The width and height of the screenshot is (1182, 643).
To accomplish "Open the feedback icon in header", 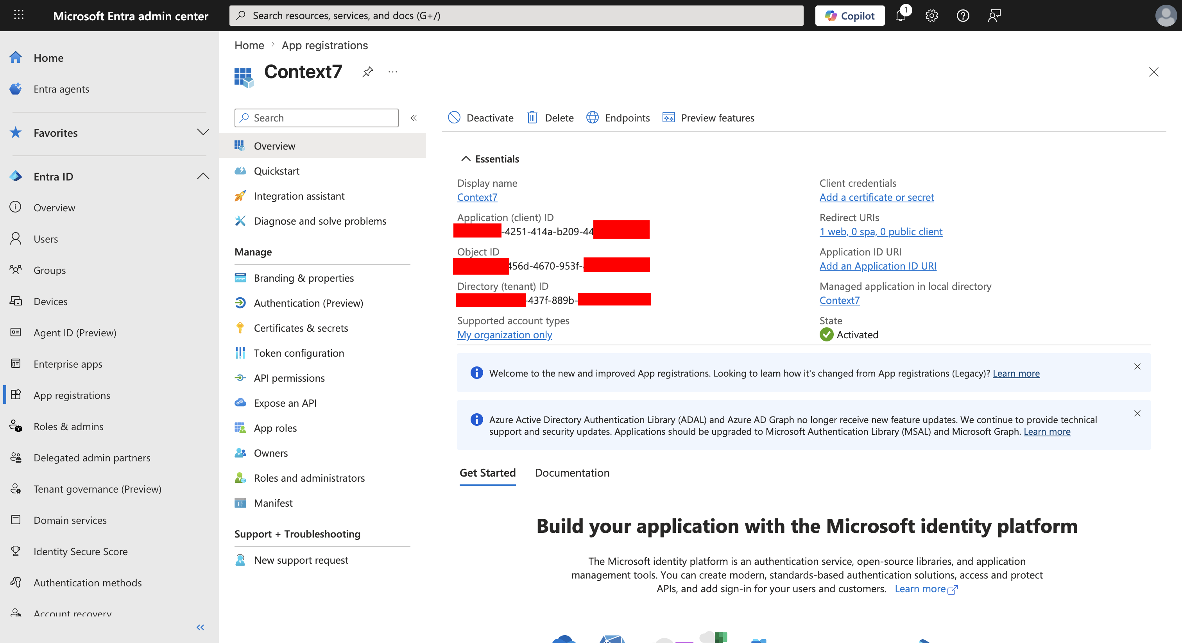I will (x=994, y=16).
